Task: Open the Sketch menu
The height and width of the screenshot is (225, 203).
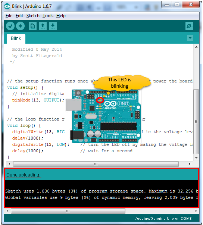Action: coord(33,16)
